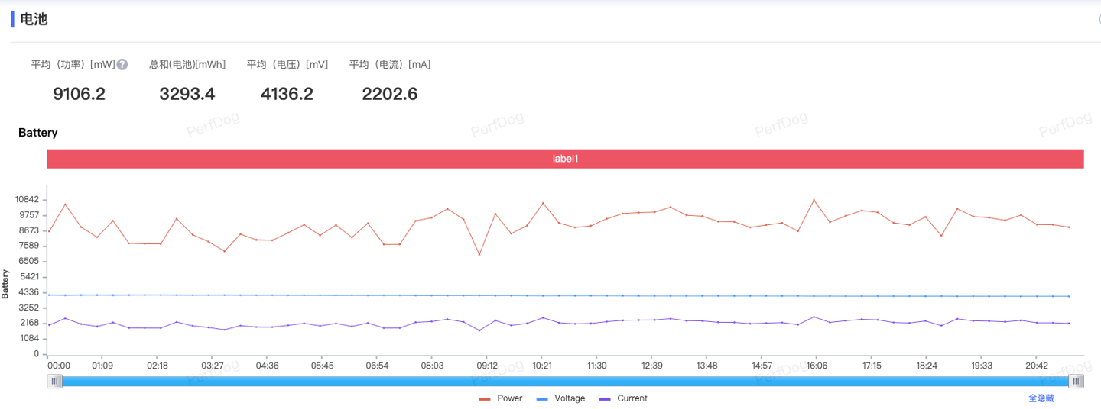This screenshot has height=409, width=1101.
Task: Toggle the Current series in the legend
Action: pyautogui.click(x=632, y=398)
